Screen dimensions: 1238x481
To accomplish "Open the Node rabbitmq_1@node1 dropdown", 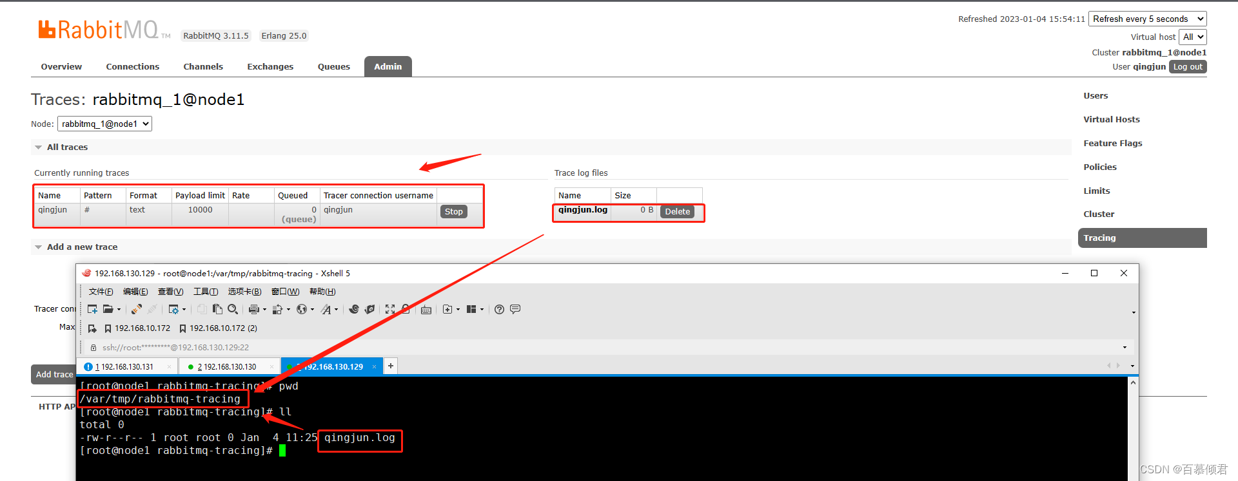I will pos(104,124).
